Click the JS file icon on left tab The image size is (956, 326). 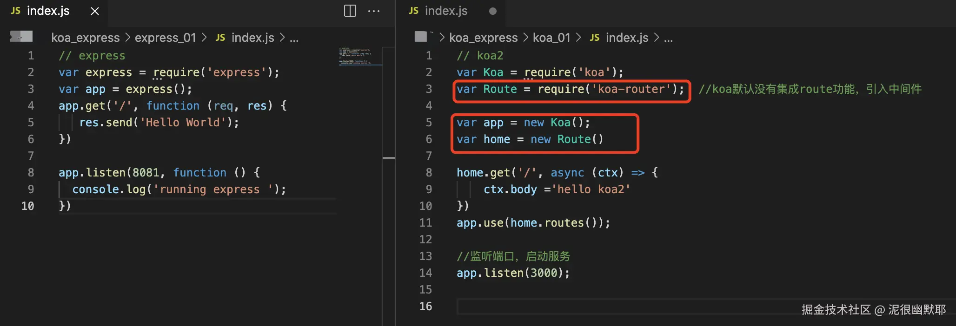(x=16, y=11)
